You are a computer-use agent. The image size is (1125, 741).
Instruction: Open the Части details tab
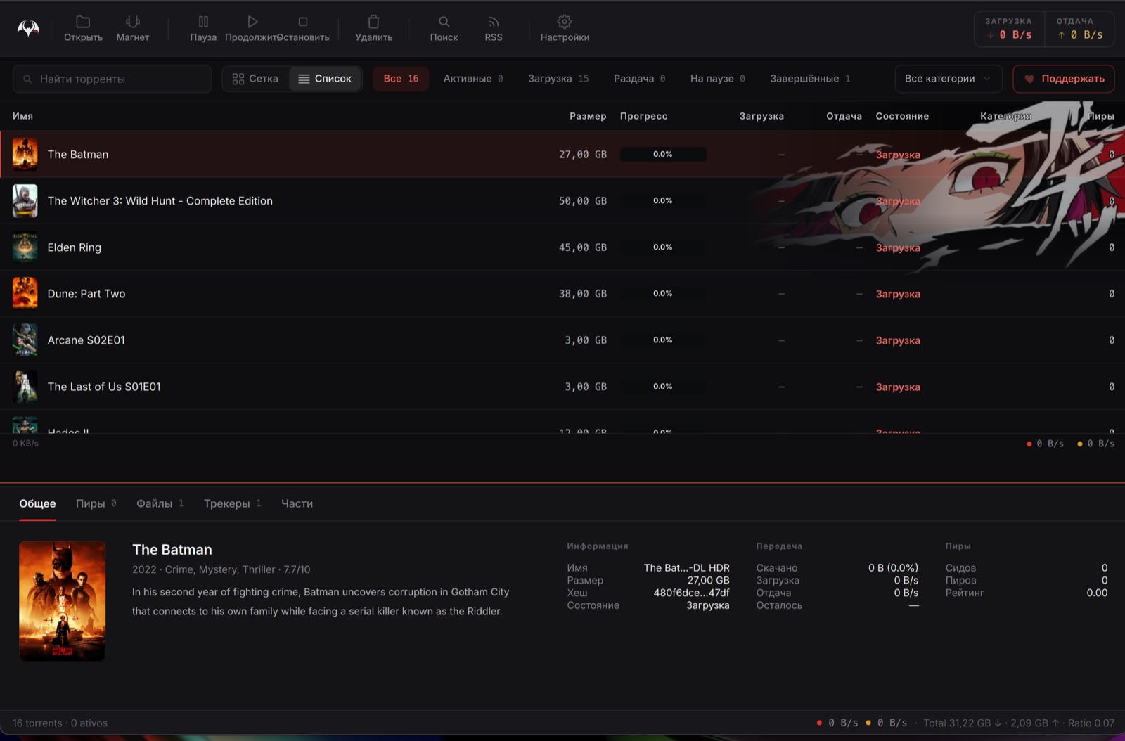(297, 503)
